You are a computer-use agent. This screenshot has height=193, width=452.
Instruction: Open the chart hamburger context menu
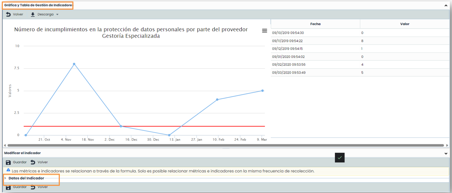click(x=265, y=31)
